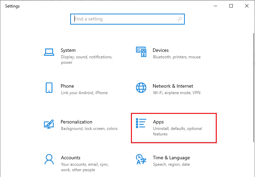Screen dimensions: 255x177
Task: Open the Personalization paintbrush icon
Action: click(x=49, y=124)
